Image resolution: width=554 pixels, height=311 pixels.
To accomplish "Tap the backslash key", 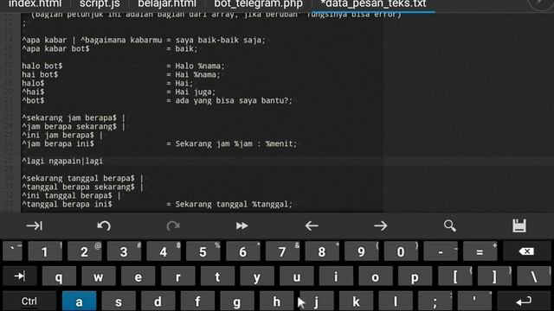I will click(x=534, y=276).
